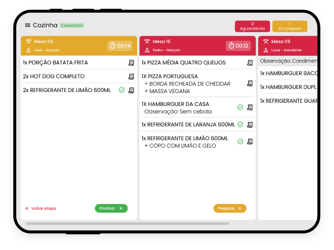Viewport: 334px width, 250px height.
Task: Toggle check mark on Hamburguer da Casa
Action: pyautogui.click(x=240, y=107)
